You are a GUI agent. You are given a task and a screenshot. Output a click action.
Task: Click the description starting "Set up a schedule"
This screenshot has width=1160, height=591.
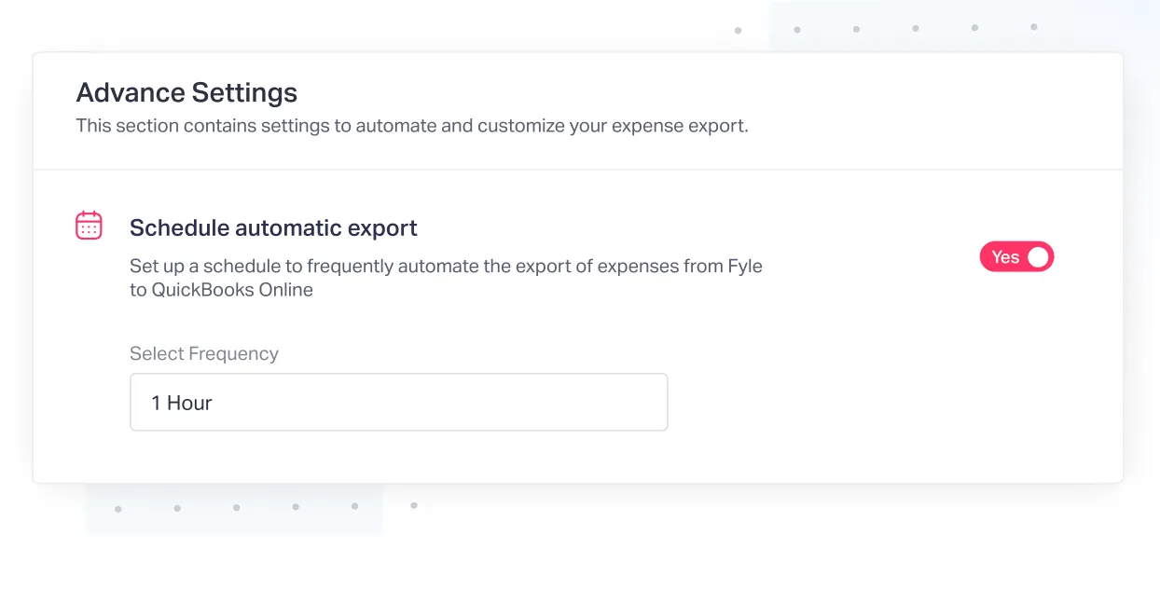[x=446, y=278]
